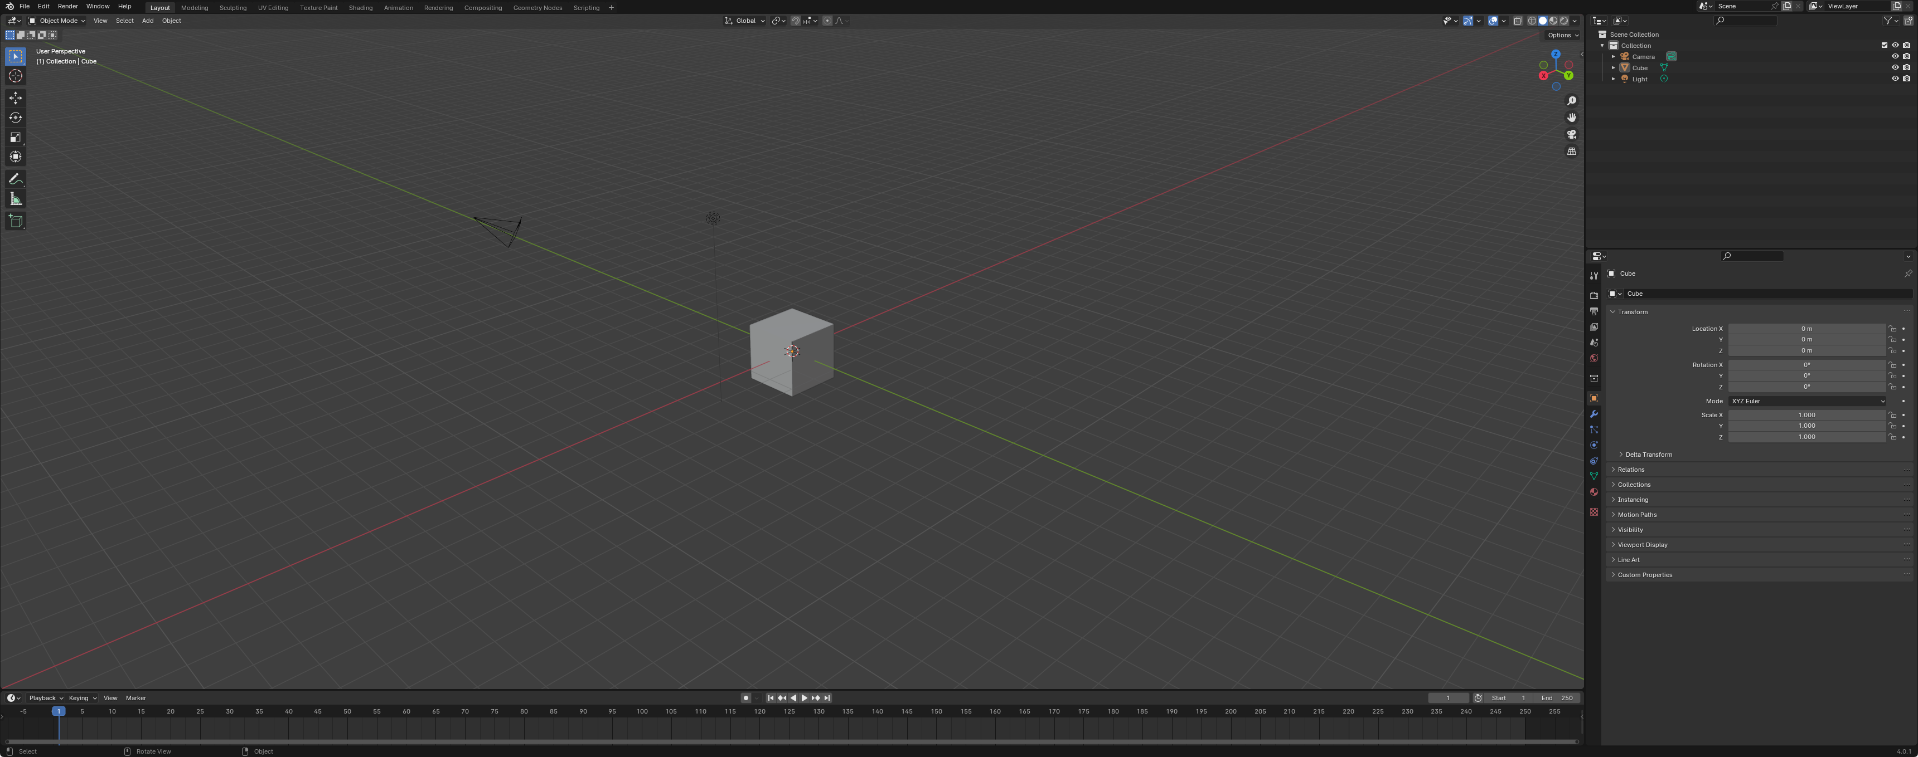1918x757 pixels.
Task: Open the Playback menu in the timeline
Action: 45,697
